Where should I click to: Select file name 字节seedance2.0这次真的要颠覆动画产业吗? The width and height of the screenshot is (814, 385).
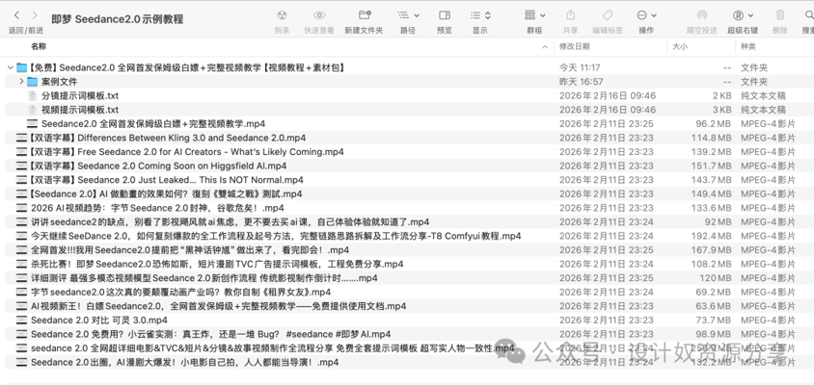coord(180,292)
